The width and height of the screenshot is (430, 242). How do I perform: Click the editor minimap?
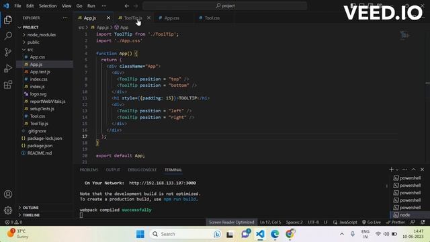click(404, 35)
